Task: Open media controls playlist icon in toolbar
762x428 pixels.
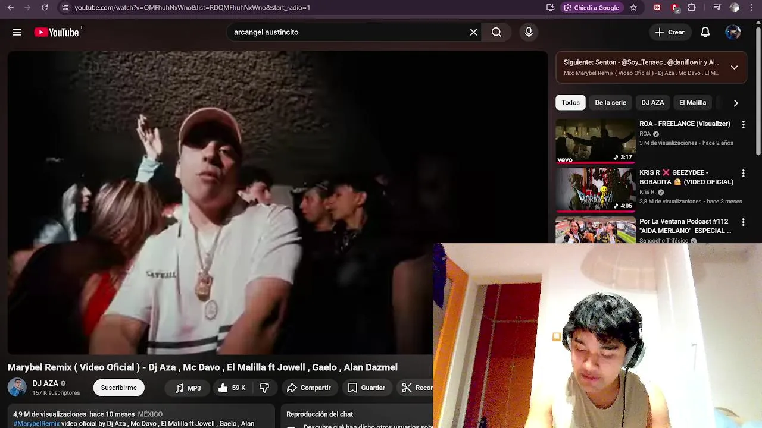Action: click(x=717, y=8)
